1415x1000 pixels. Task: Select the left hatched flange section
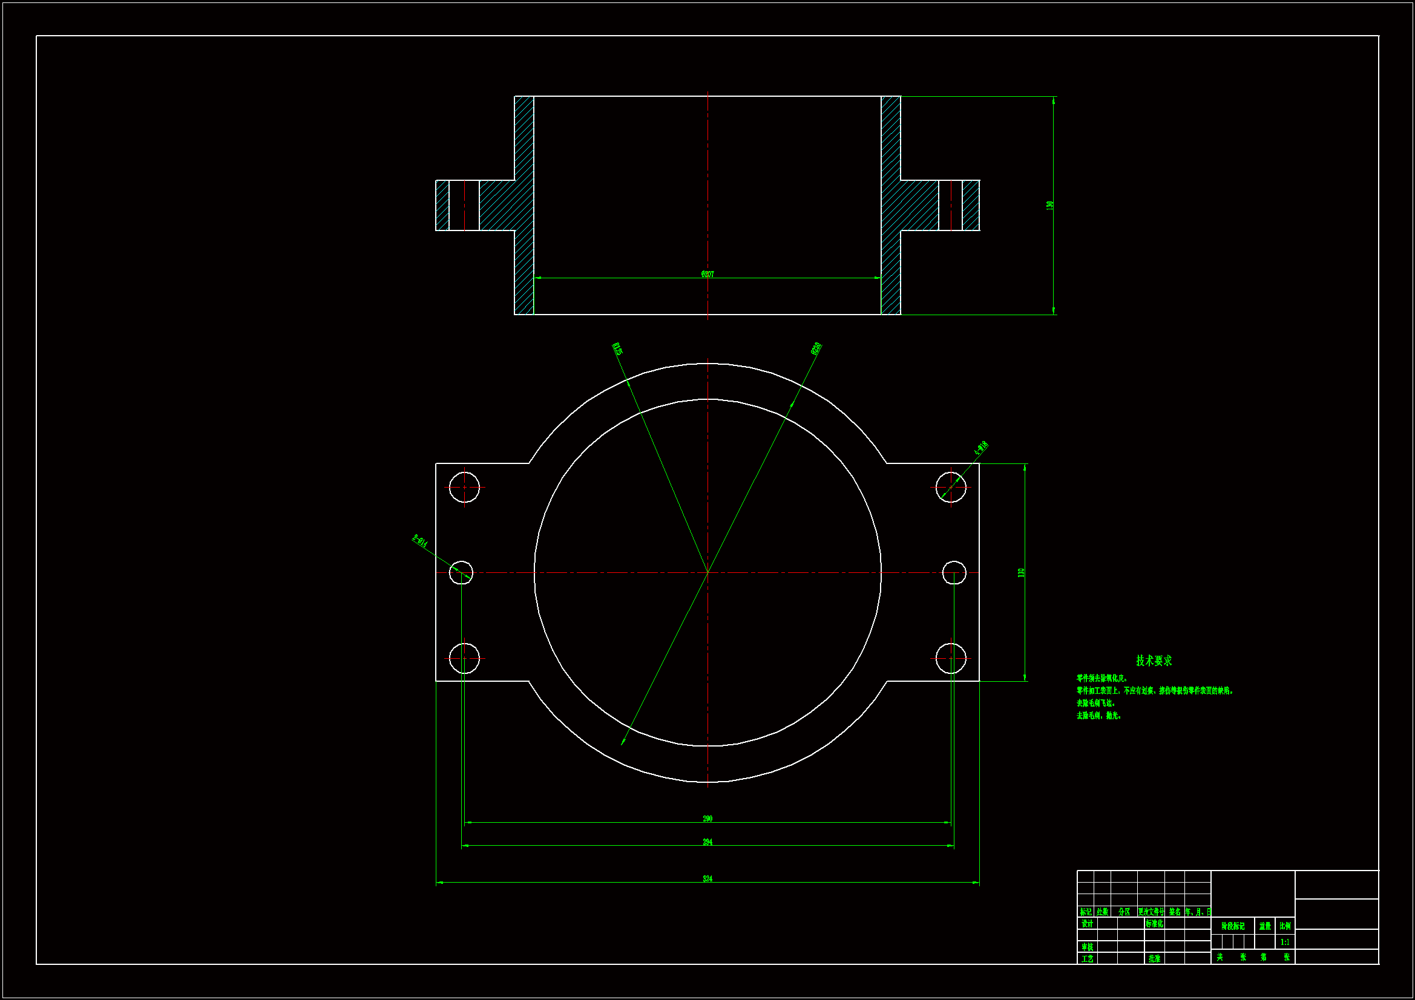(498, 205)
